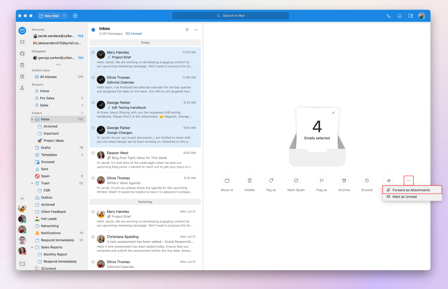Open the chat icon at bottom of left rail
Screen dimensions: 448x289
click(22, 264)
